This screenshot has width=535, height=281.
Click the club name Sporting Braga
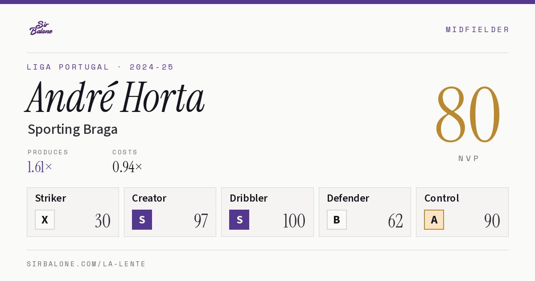click(73, 129)
